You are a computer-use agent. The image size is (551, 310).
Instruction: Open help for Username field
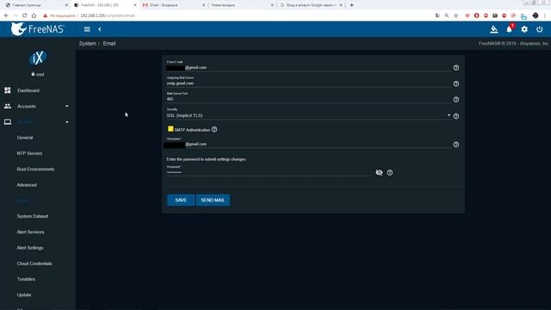455,145
